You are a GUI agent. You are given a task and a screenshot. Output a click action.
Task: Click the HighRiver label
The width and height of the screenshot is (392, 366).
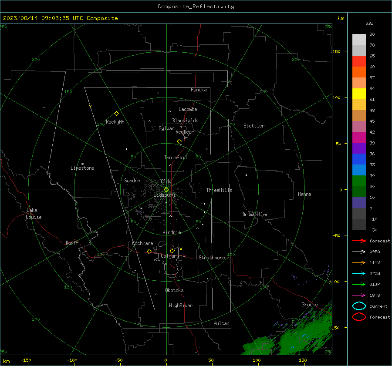coord(181,306)
